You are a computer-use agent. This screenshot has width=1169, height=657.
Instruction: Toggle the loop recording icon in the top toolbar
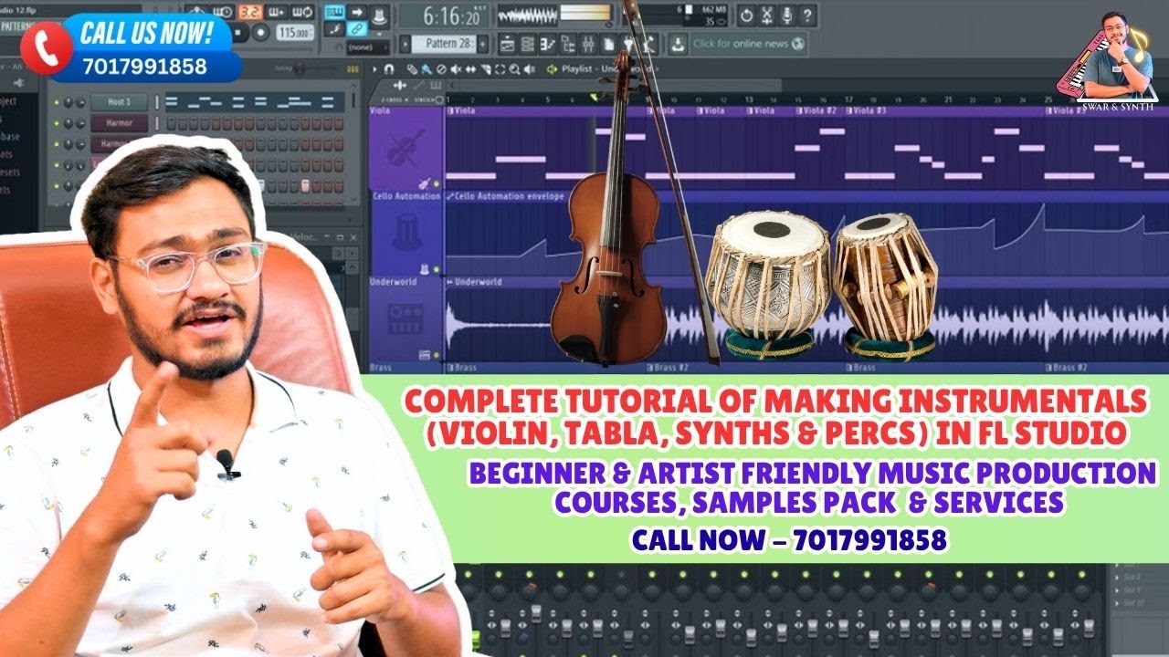pos(303,12)
